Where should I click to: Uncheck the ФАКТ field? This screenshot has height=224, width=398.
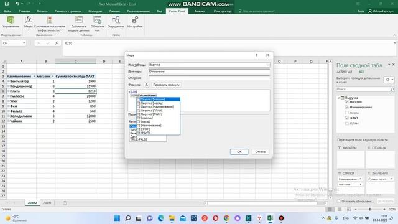click(x=347, y=118)
